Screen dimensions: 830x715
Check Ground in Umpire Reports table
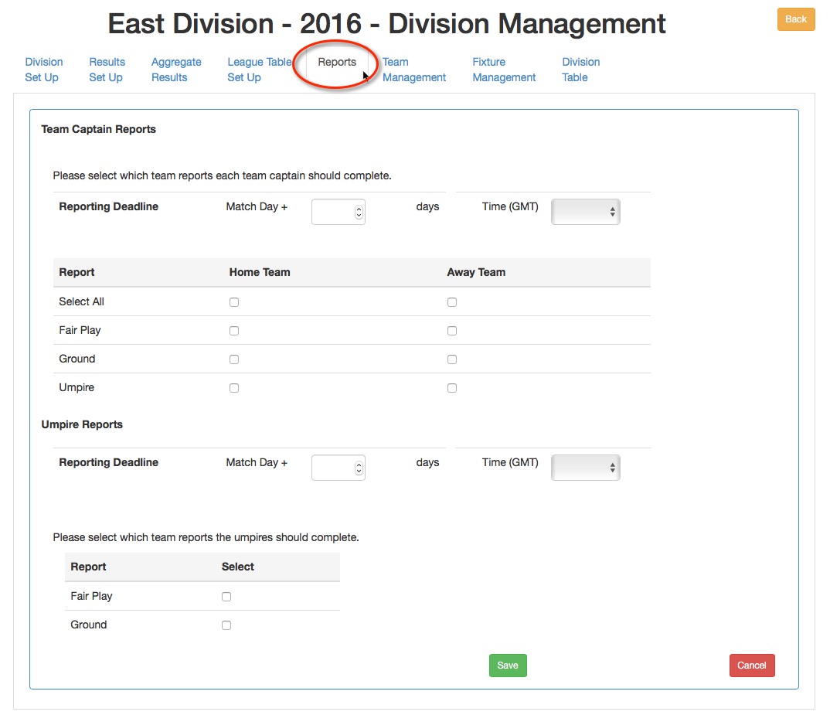tap(226, 625)
